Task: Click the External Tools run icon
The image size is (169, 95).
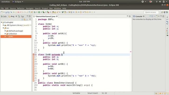Action: [48, 12]
